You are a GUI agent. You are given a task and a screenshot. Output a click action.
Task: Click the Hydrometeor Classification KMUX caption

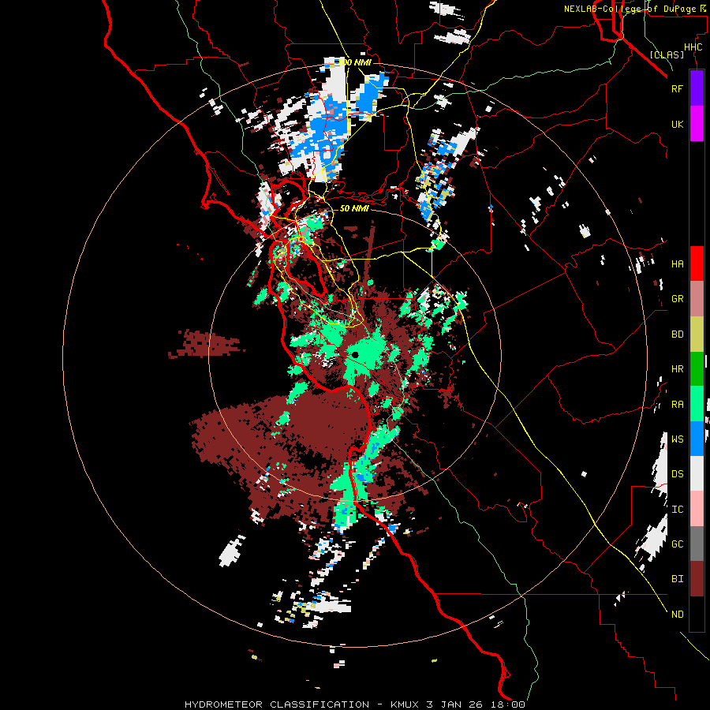[354, 704]
